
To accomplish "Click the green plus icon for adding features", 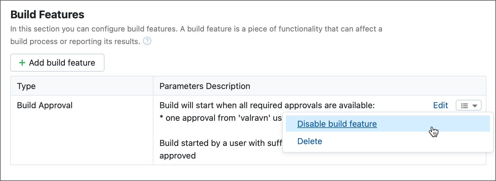I will point(22,63).
